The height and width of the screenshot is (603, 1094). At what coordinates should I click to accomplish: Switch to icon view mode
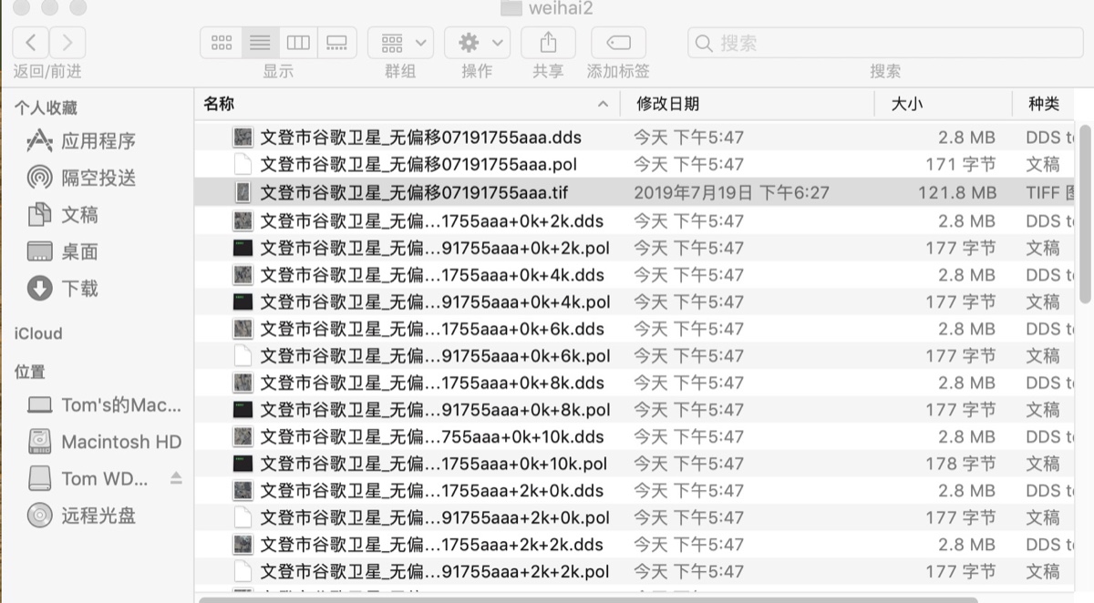click(x=222, y=43)
